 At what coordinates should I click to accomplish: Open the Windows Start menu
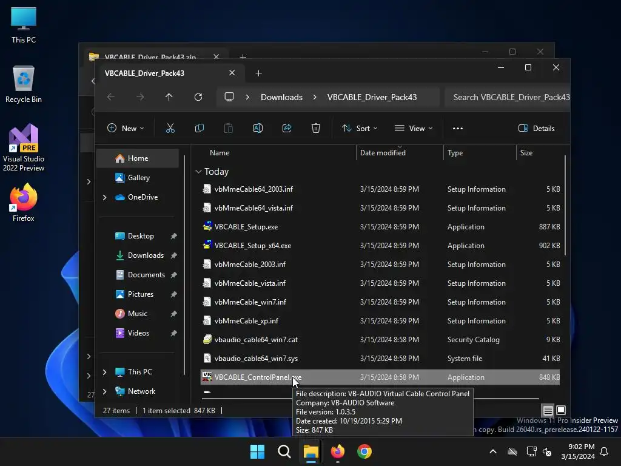(x=257, y=451)
